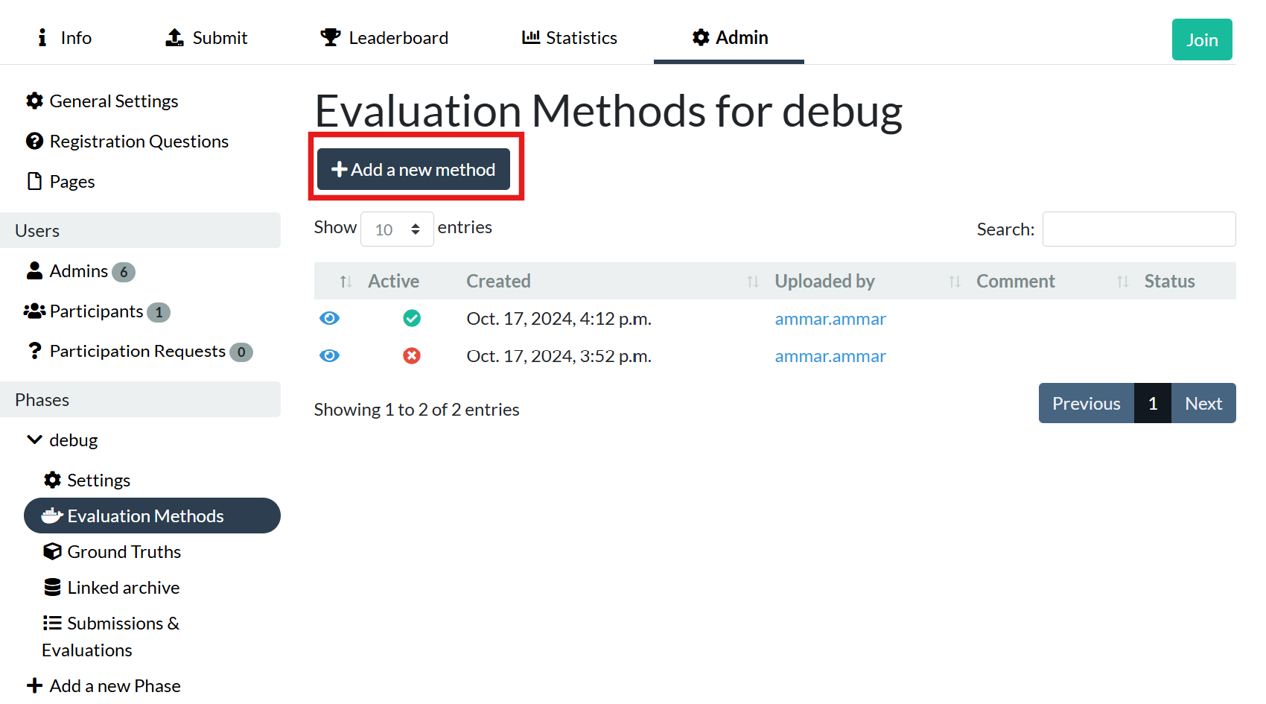View the 4:12 p.m. method via eye icon
This screenshot has width=1266, height=704.
point(329,319)
